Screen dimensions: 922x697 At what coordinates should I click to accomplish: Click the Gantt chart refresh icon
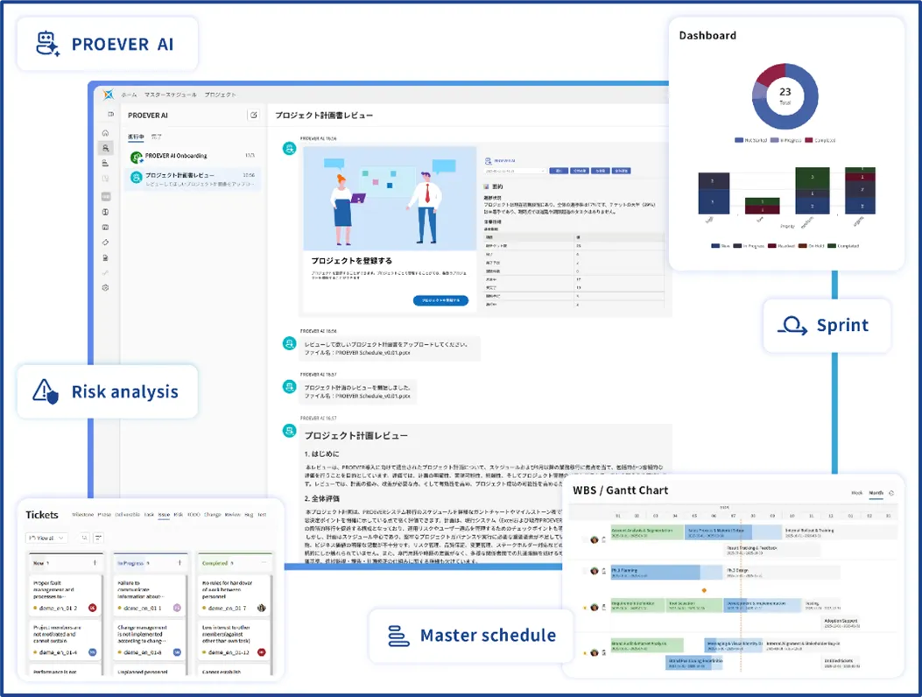(891, 493)
